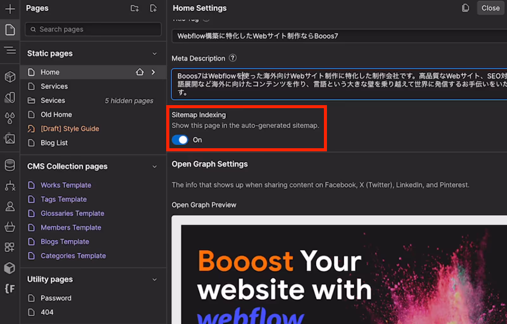
Task: Collapse the Utility pages section
Action: pyautogui.click(x=155, y=279)
